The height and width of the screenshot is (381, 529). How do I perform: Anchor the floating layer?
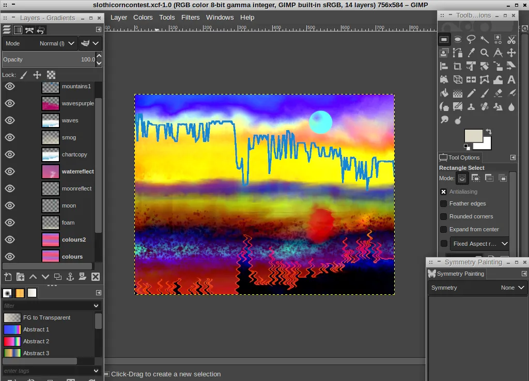tap(70, 277)
